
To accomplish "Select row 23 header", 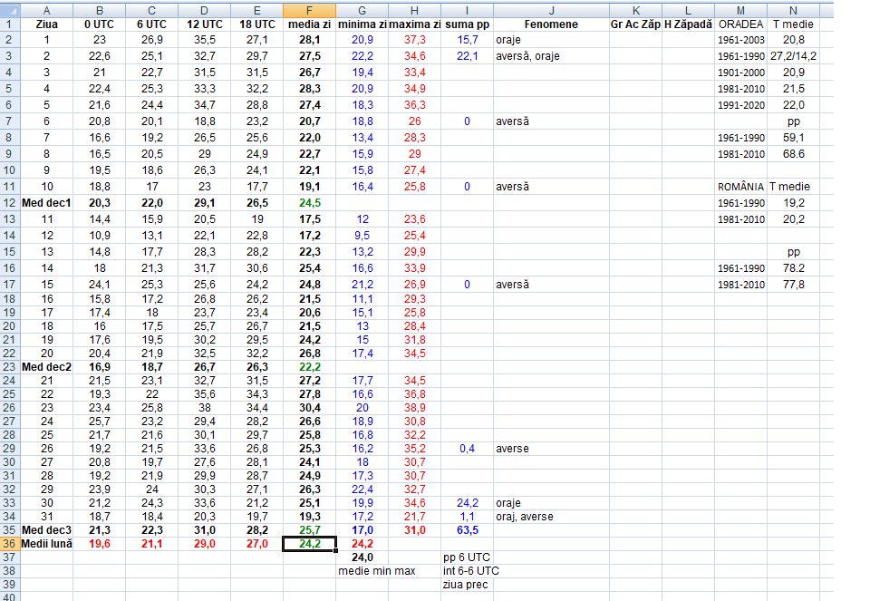I will pos(9,367).
